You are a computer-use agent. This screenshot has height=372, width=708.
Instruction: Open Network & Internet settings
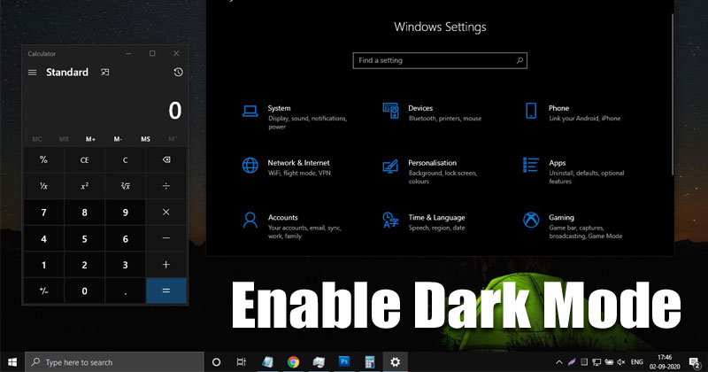(287, 167)
